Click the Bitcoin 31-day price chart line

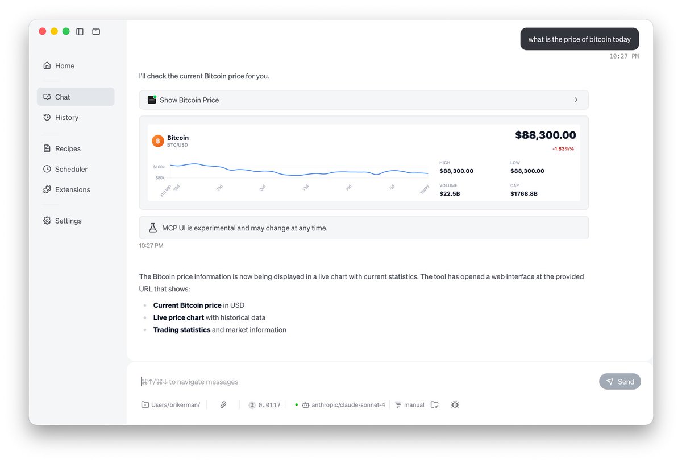(x=299, y=170)
